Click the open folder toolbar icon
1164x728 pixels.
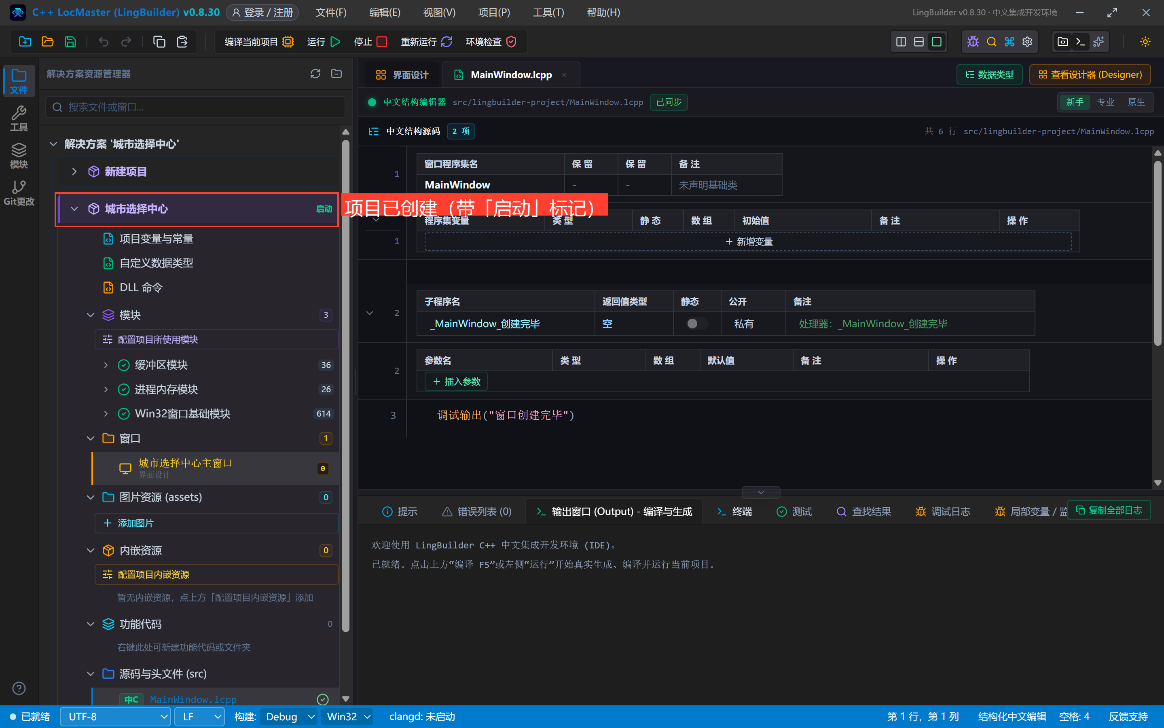click(48, 42)
